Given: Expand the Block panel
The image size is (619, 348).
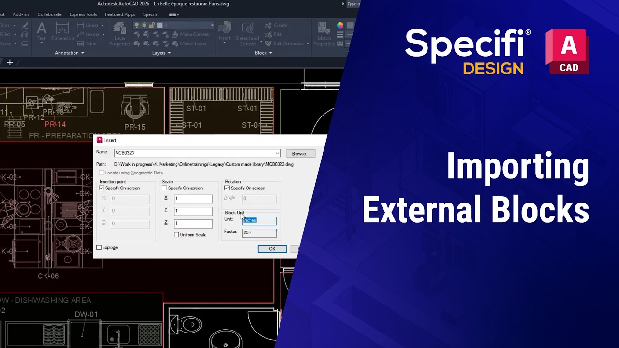Looking at the screenshot, I should click(264, 53).
